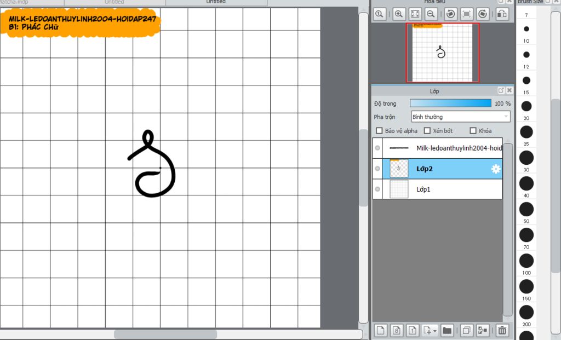561x340 pixels.
Task: Click the zoom in magnifier icon
Action: pos(399,14)
